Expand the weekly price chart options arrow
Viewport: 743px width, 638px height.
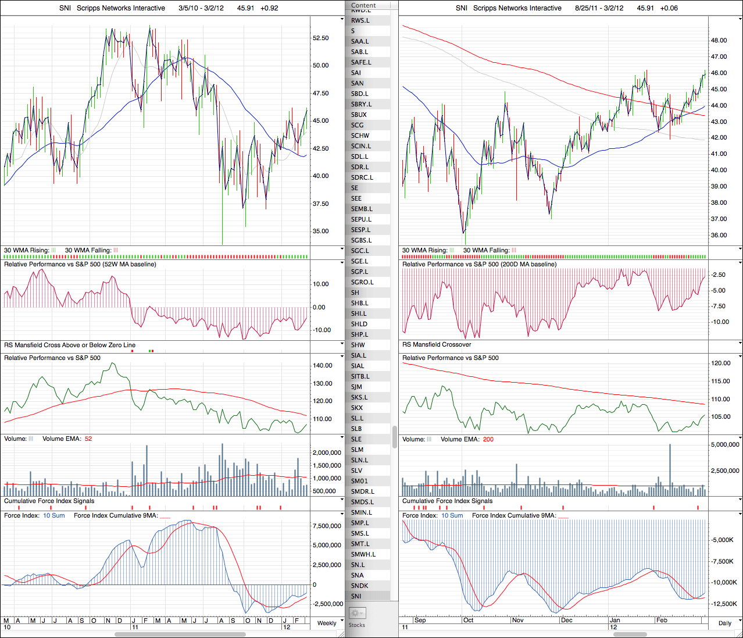click(x=342, y=19)
